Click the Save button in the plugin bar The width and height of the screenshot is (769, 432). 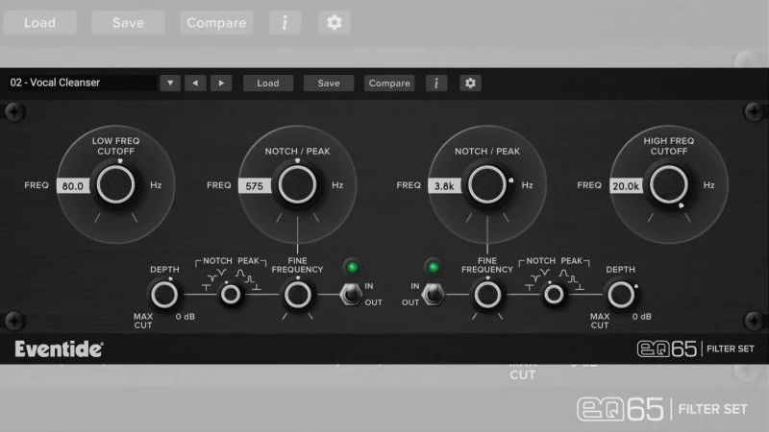point(329,83)
